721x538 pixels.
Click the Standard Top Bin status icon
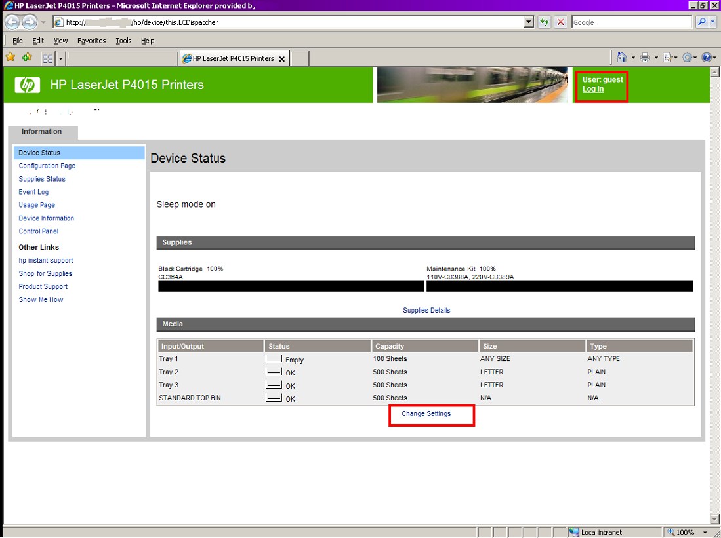tap(274, 397)
